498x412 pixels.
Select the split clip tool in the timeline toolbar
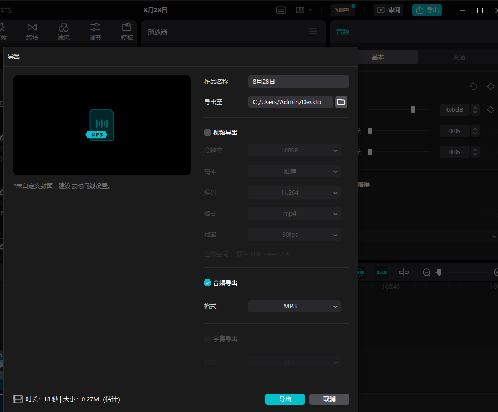click(404, 272)
